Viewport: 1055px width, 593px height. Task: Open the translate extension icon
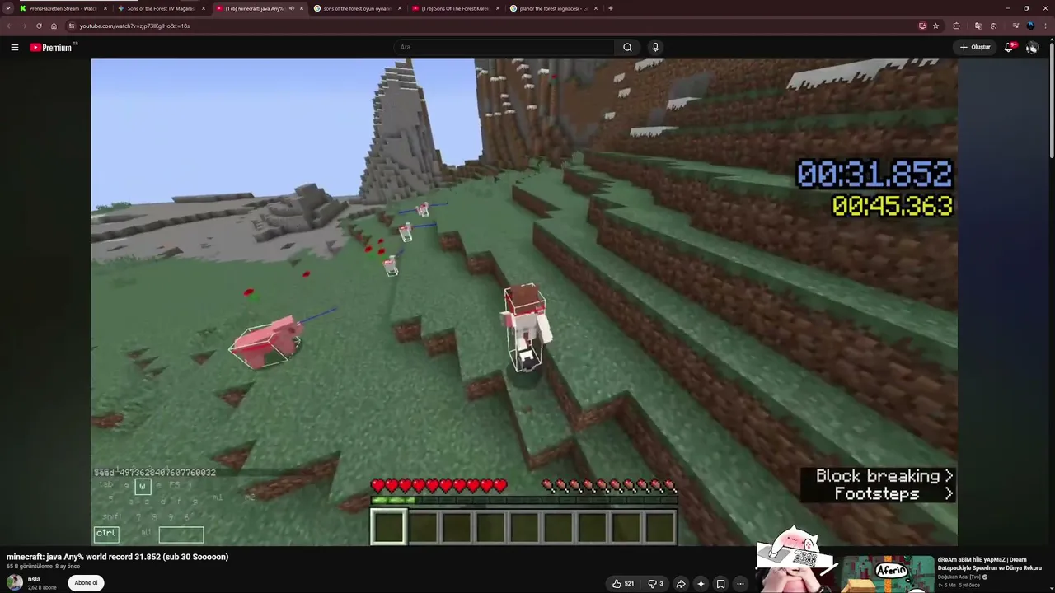click(x=978, y=26)
